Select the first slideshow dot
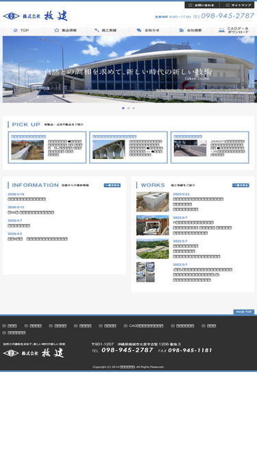Screen dimensions: 257x457 (x=123, y=108)
